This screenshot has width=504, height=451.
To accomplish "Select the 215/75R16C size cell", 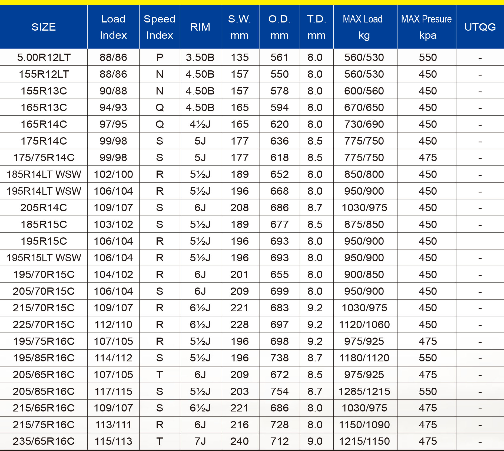I will pyautogui.click(x=44, y=425).
